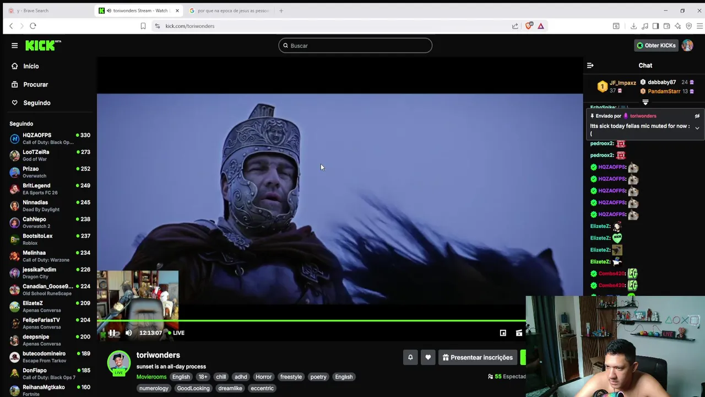The width and height of the screenshot is (705, 397).
Task: Open Brave Wallet icon
Action: [666, 26]
